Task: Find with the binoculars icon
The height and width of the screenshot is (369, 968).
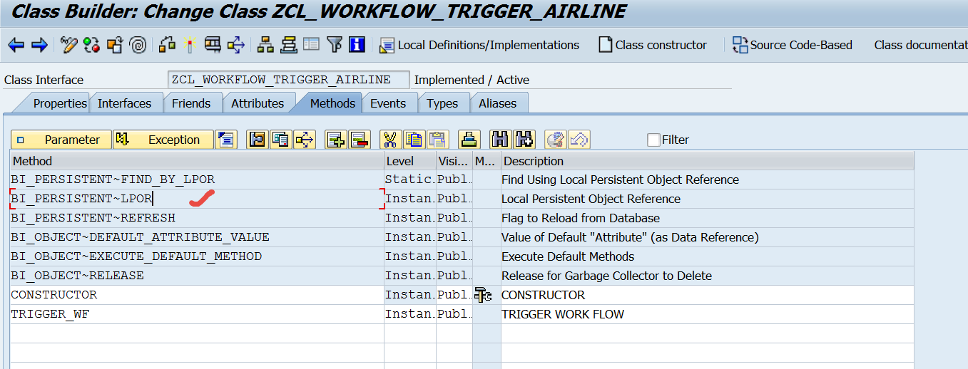Action: pyautogui.click(x=501, y=140)
